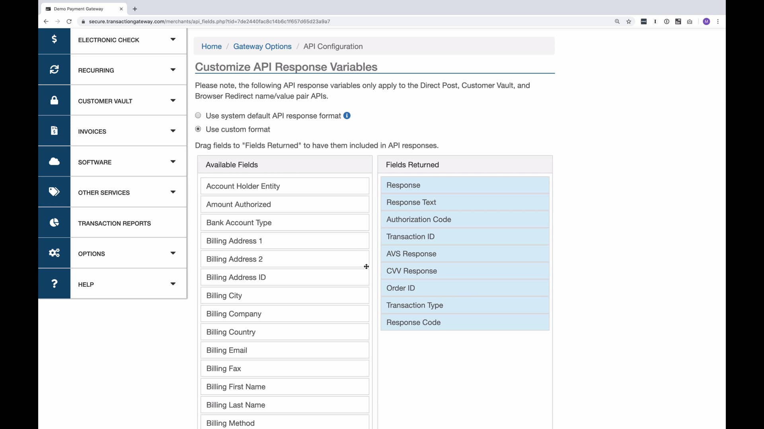Viewport: 764px width, 429px height.
Task: Expand the Software menu arrow
Action: 173,162
